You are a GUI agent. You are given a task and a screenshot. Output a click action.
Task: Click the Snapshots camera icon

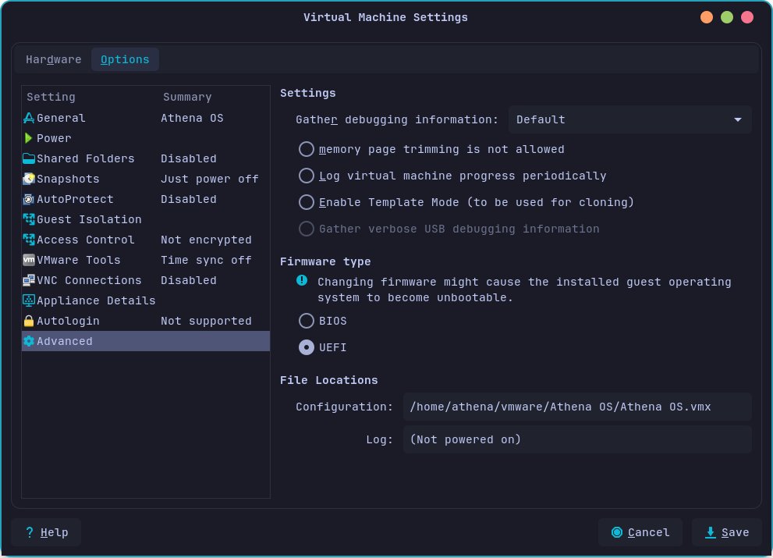(x=29, y=179)
